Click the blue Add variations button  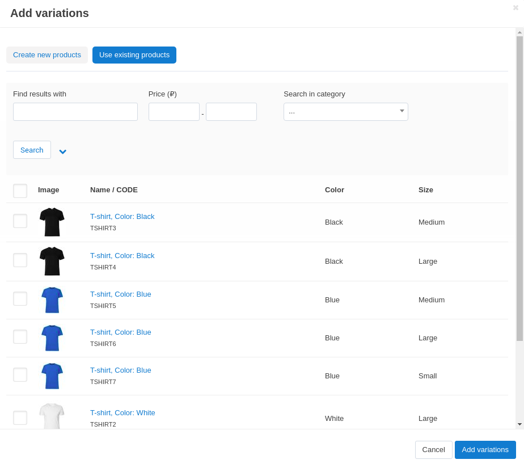[485, 450]
